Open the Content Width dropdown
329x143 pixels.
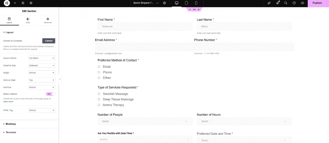[42, 58]
